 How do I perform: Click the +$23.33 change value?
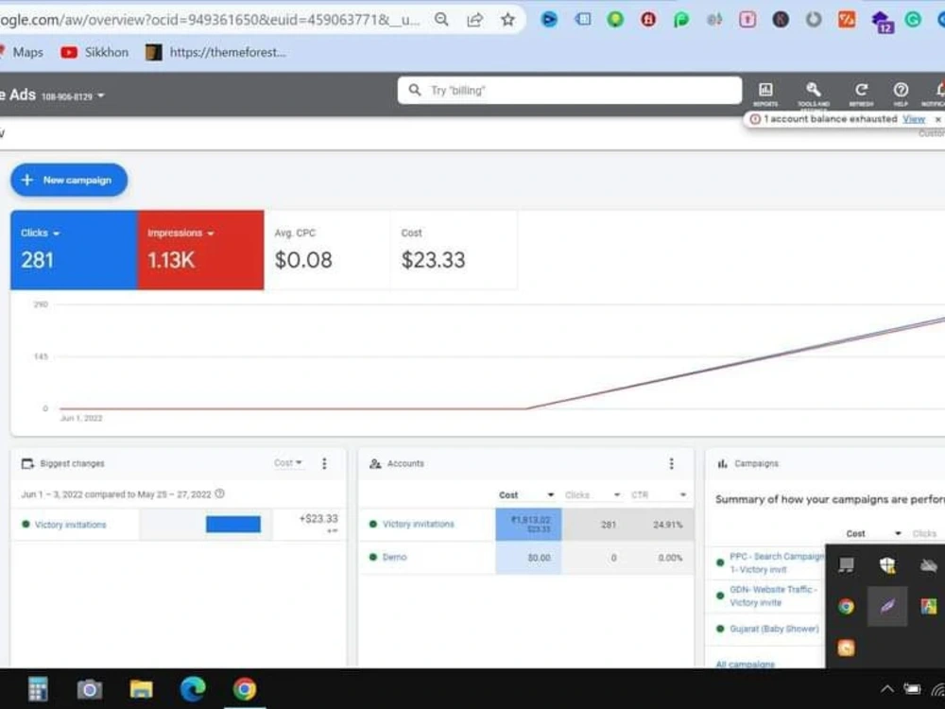point(318,518)
